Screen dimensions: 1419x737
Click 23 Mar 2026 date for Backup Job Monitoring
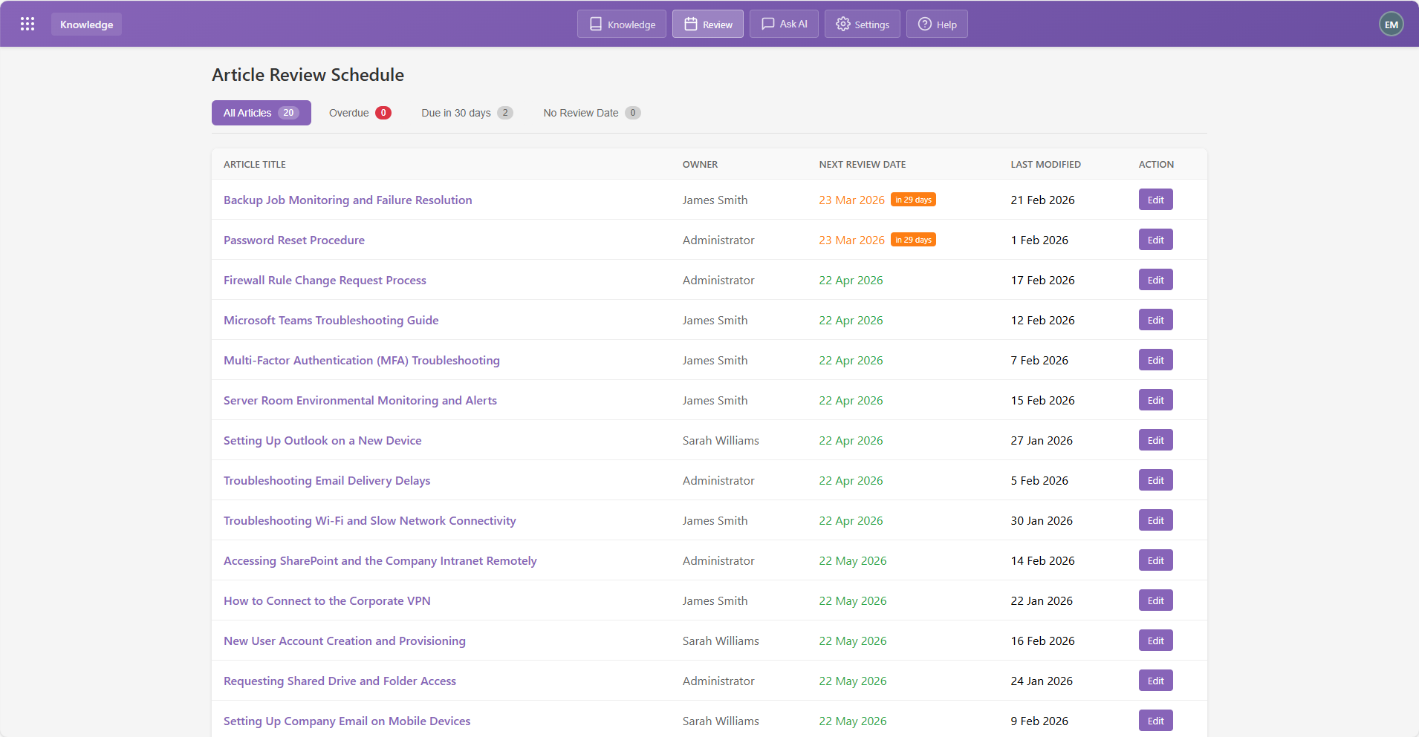click(851, 200)
